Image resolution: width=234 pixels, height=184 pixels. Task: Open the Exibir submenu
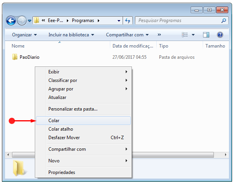(83, 72)
